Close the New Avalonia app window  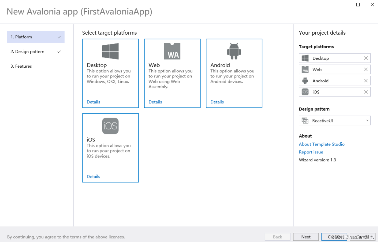(372, 5)
